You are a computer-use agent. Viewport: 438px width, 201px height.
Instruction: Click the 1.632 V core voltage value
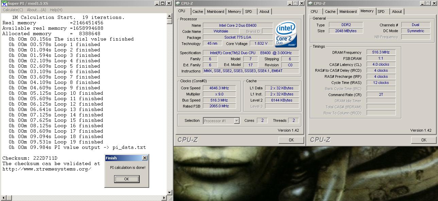tap(261, 44)
